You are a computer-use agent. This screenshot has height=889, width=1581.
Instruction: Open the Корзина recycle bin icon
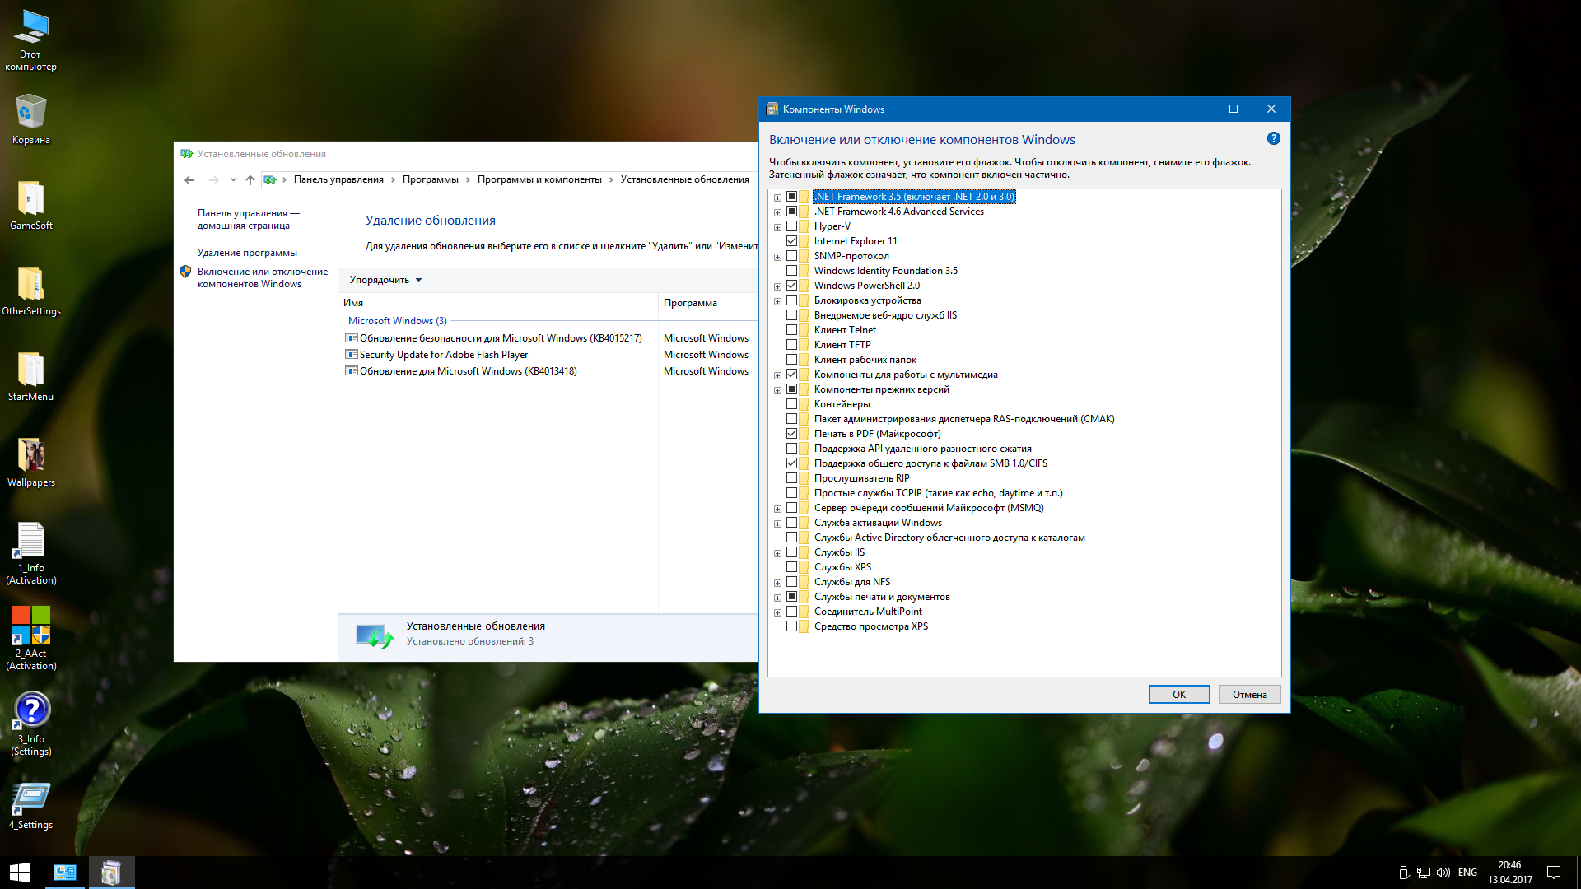point(30,119)
